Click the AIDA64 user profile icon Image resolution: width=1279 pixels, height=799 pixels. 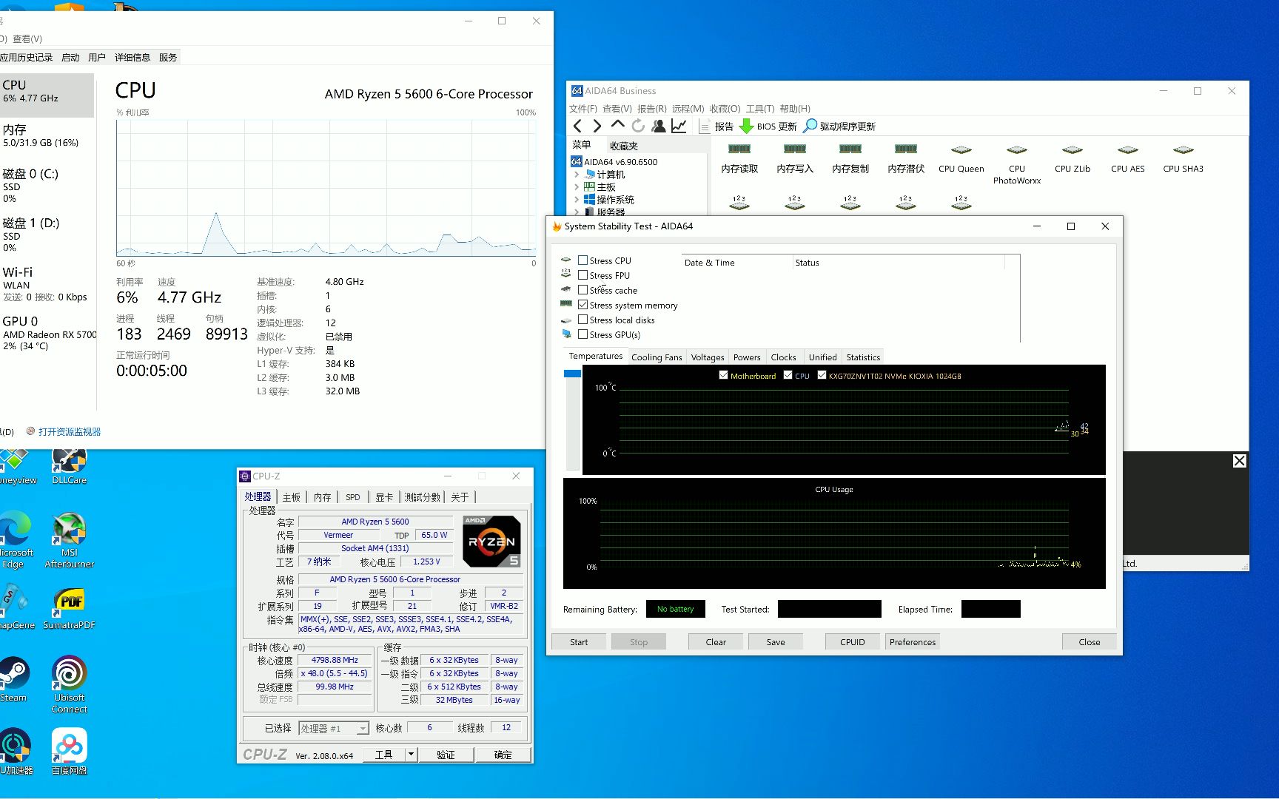(658, 126)
